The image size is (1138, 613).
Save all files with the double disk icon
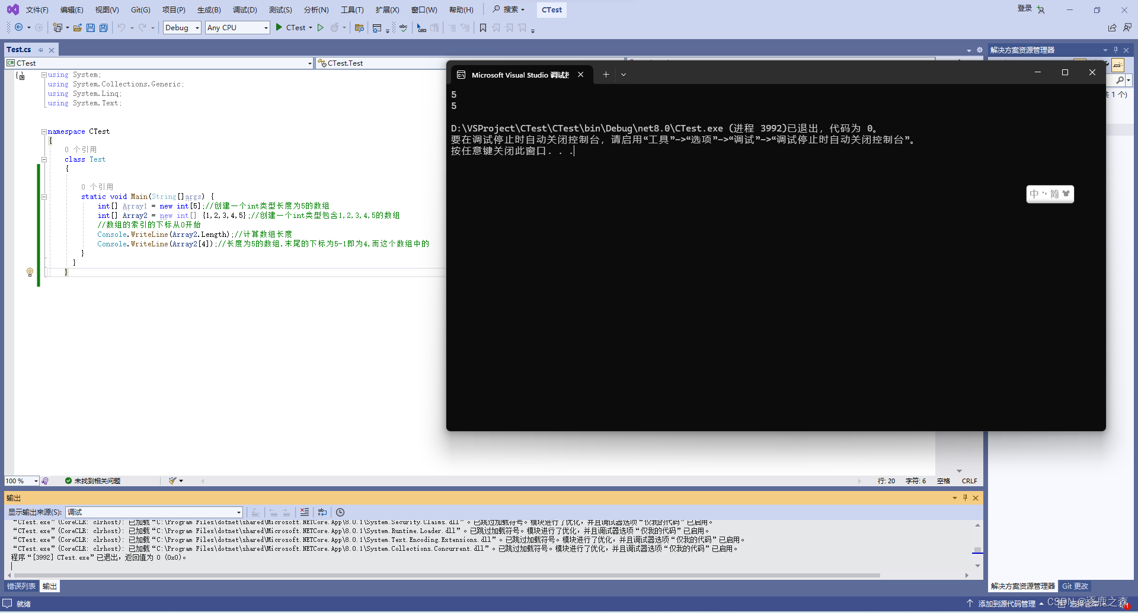[x=104, y=27]
